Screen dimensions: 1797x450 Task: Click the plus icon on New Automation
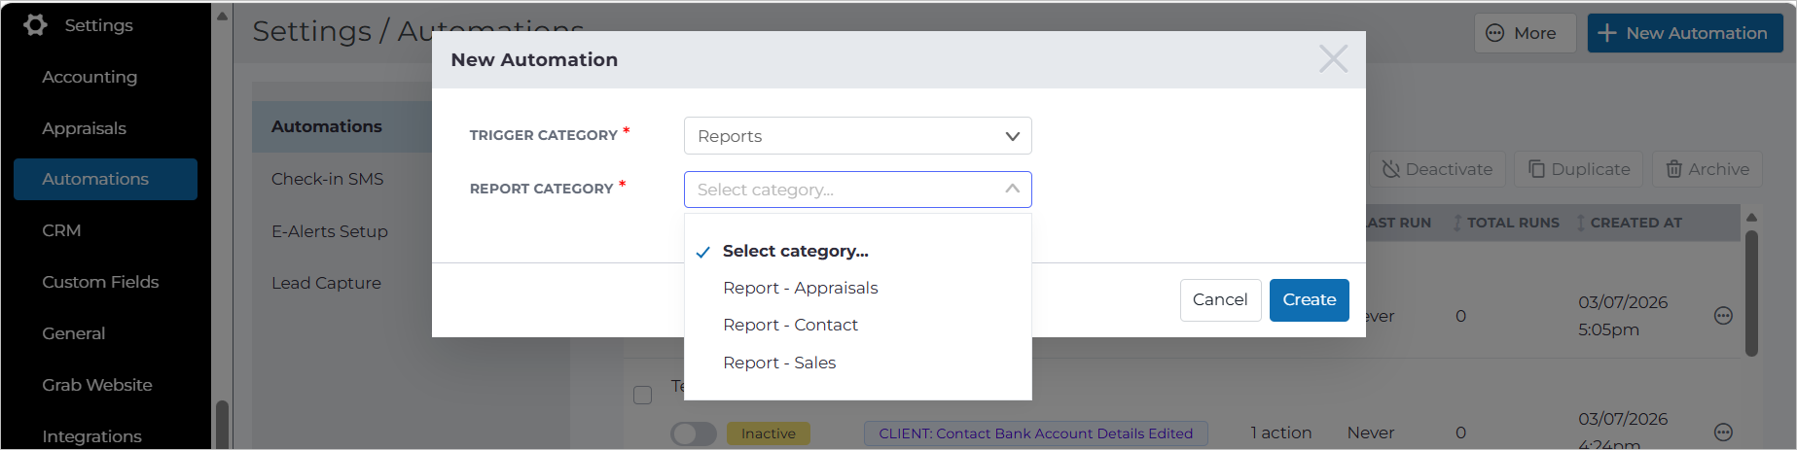click(x=1607, y=33)
